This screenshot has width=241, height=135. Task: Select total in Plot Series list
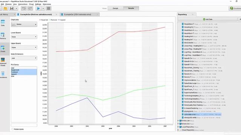[24, 76]
